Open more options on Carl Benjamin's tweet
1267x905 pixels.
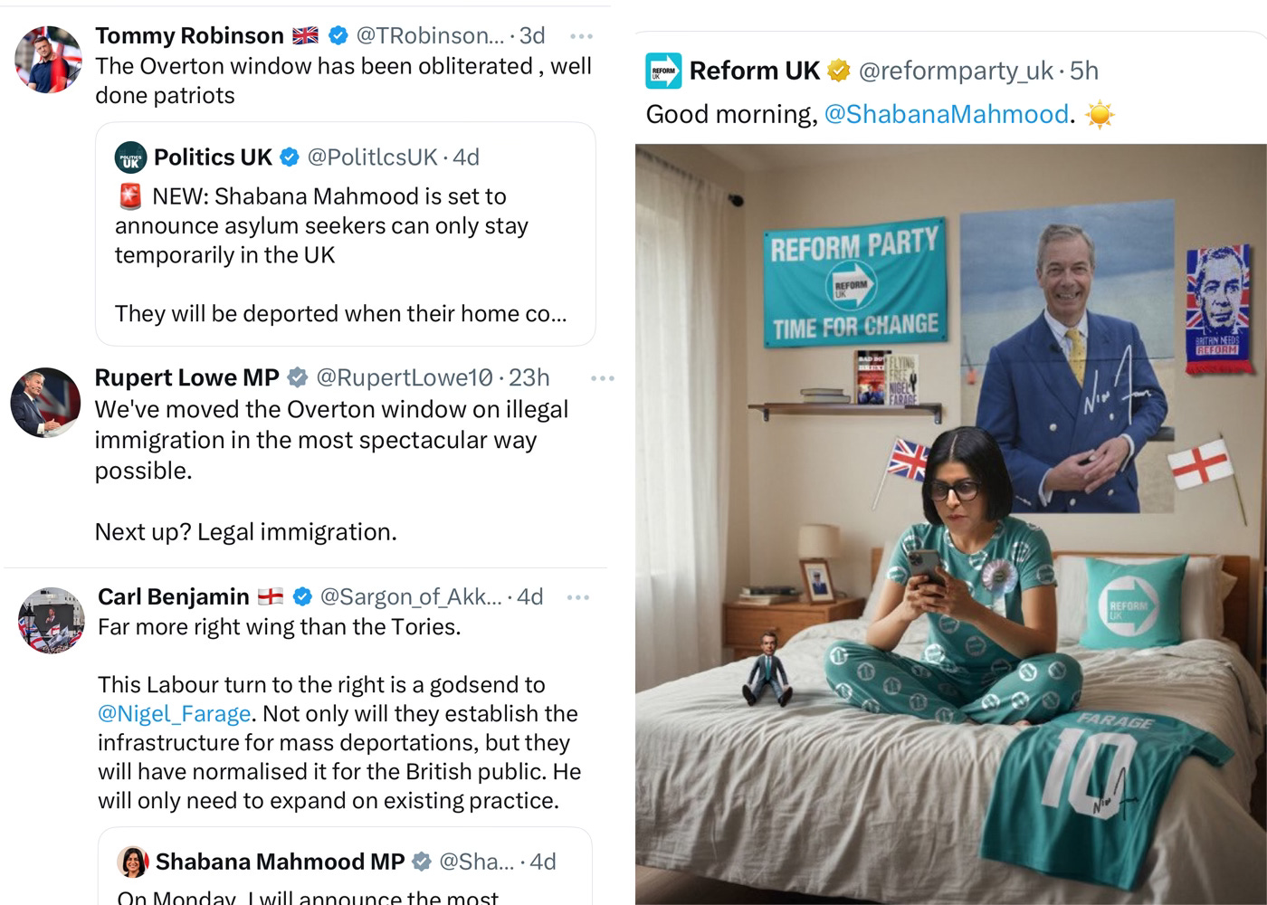click(577, 597)
